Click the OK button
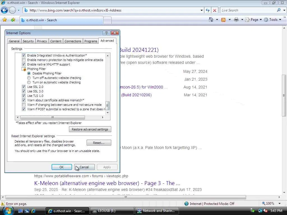The width and height of the screenshot is (287, 215). coord(62,167)
